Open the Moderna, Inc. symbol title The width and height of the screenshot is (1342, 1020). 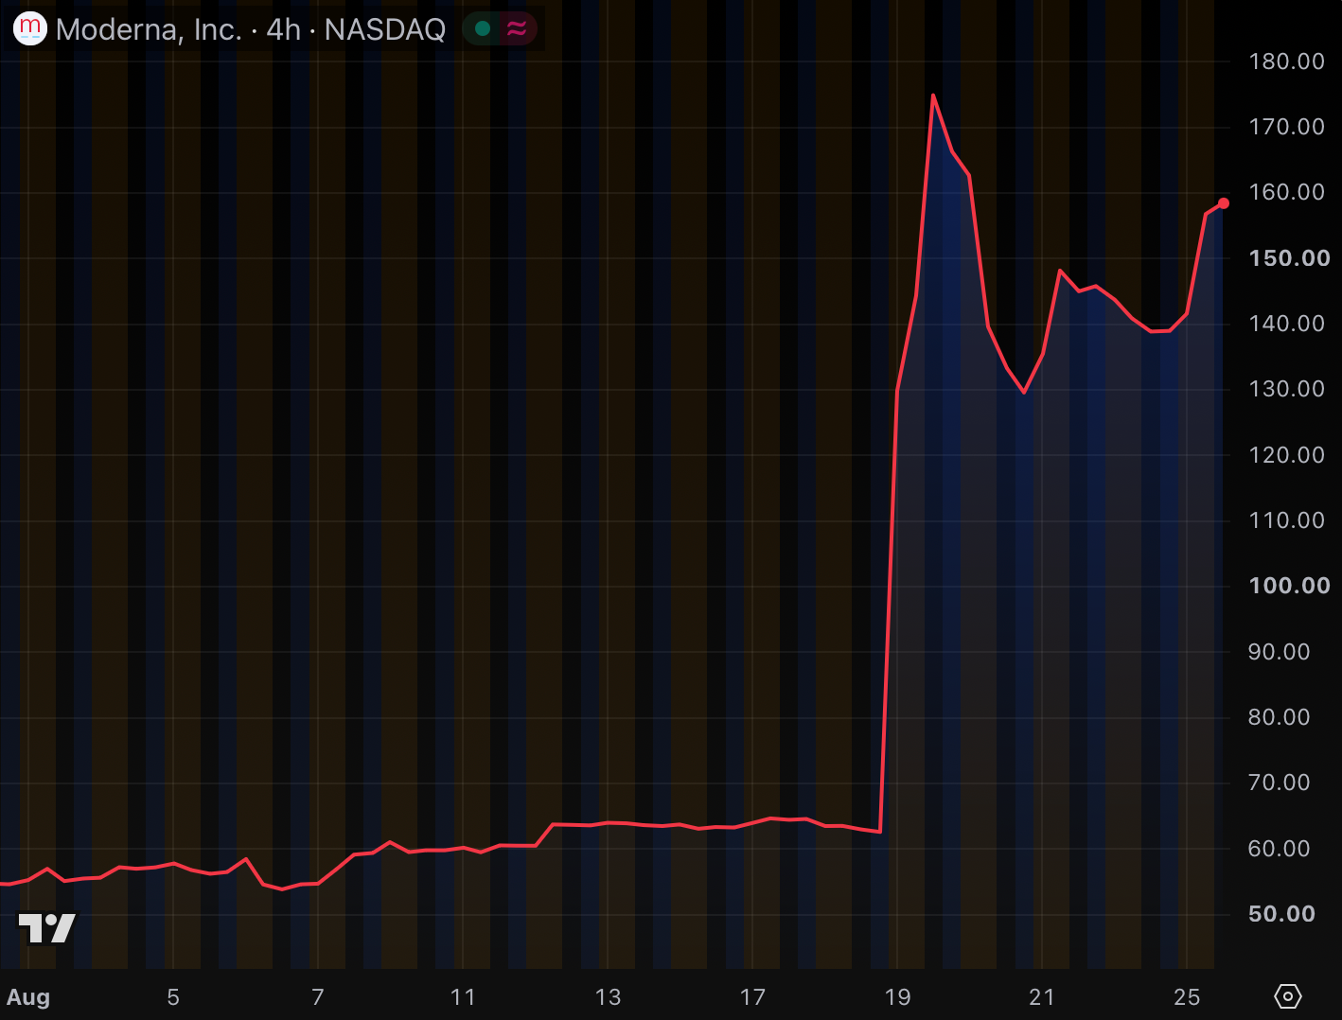(x=250, y=29)
